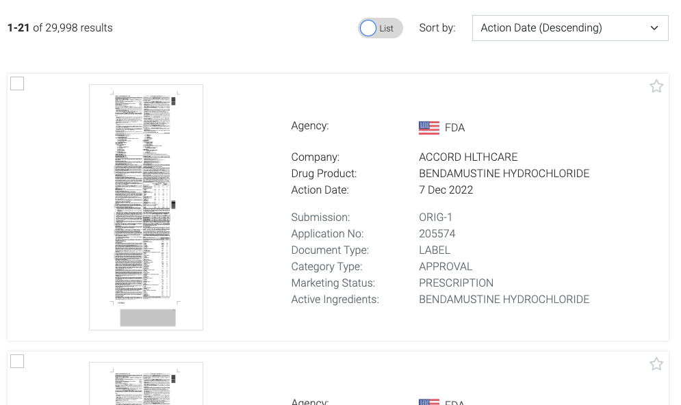Toggle the List view switch
The height and width of the screenshot is (405, 681).
(x=380, y=28)
